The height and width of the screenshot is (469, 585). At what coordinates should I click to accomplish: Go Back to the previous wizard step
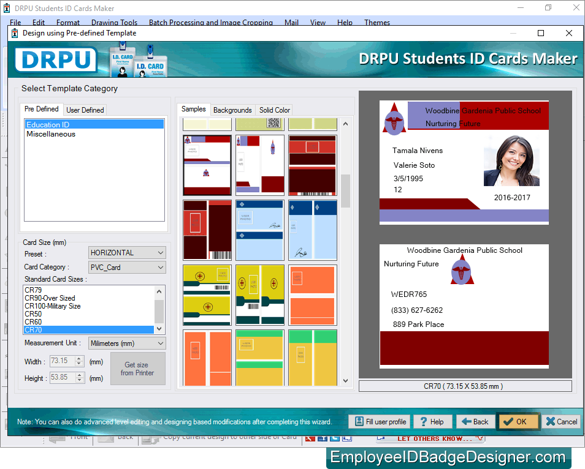click(475, 422)
